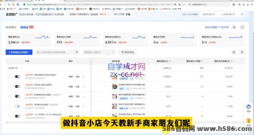
Task: Click 编辑 for the 14:13:07 plan
Action: click(x=71, y=106)
